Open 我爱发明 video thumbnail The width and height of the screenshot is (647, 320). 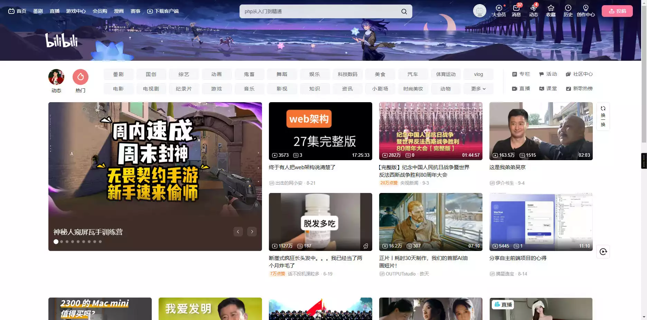pyautogui.click(x=210, y=309)
